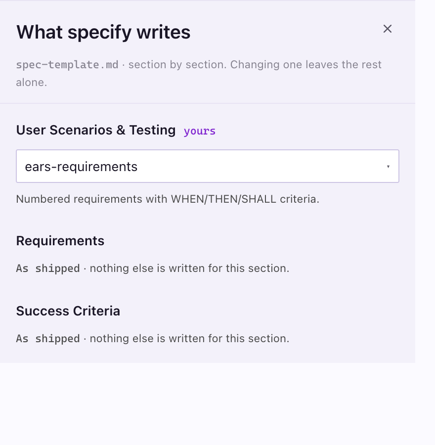The height and width of the screenshot is (445, 435).
Task: Click "As shipped" under Requirements
Action: [x=48, y=268]
